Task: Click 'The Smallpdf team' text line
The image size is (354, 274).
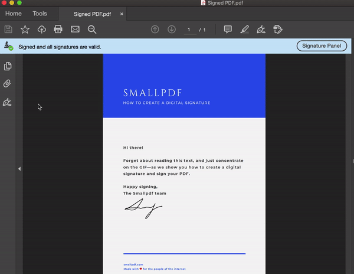Action: point(145,193)
